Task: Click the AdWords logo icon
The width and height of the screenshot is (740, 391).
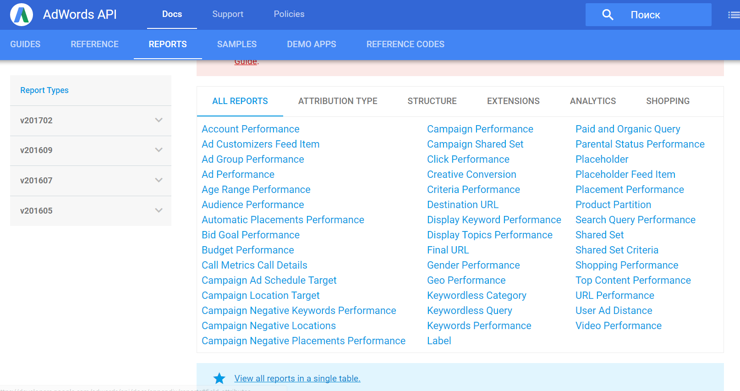Action: pos(22,15)
